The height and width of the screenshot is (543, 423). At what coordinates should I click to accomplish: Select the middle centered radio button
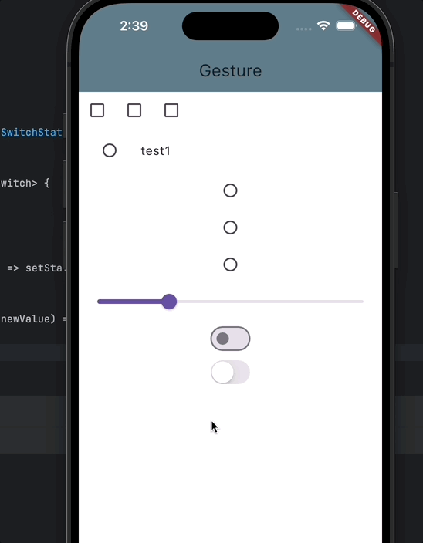point(230,228)
